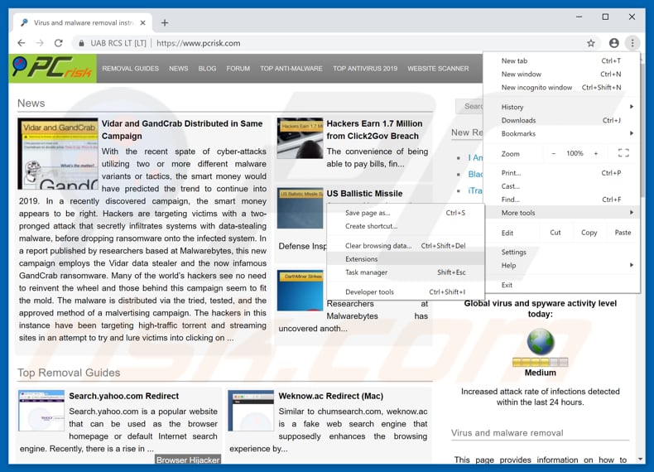The image size is (654, 472).
Task: Choose Cast... in the menu
Action: pos(562,186)
